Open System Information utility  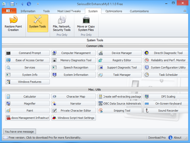[x=73, y=75]
